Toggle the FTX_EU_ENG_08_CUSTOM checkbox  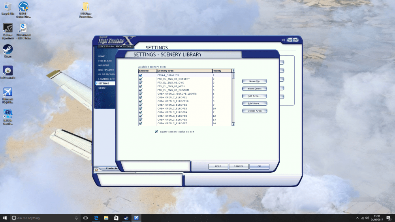point(141,90)
